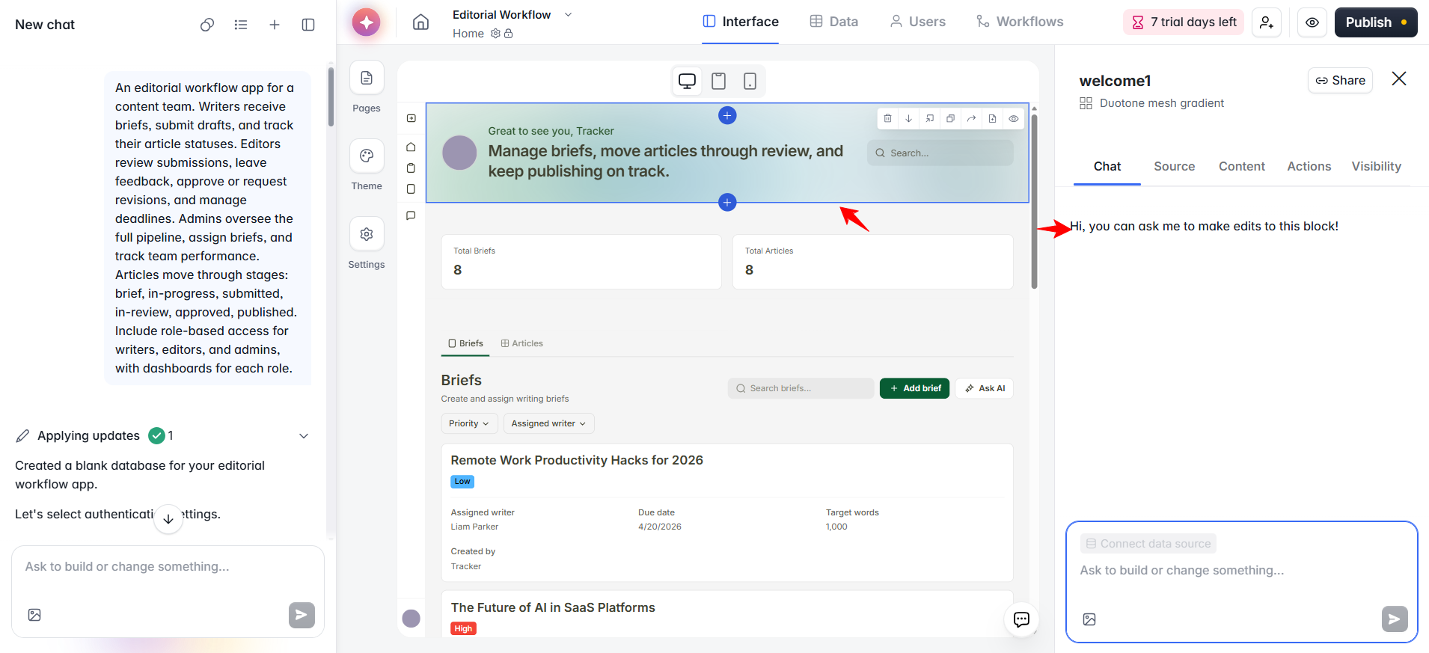Click the banner Search field

940,153
